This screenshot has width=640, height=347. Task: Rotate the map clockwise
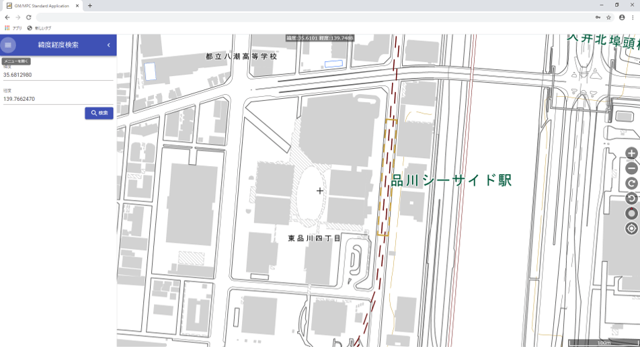coord(631,184)
